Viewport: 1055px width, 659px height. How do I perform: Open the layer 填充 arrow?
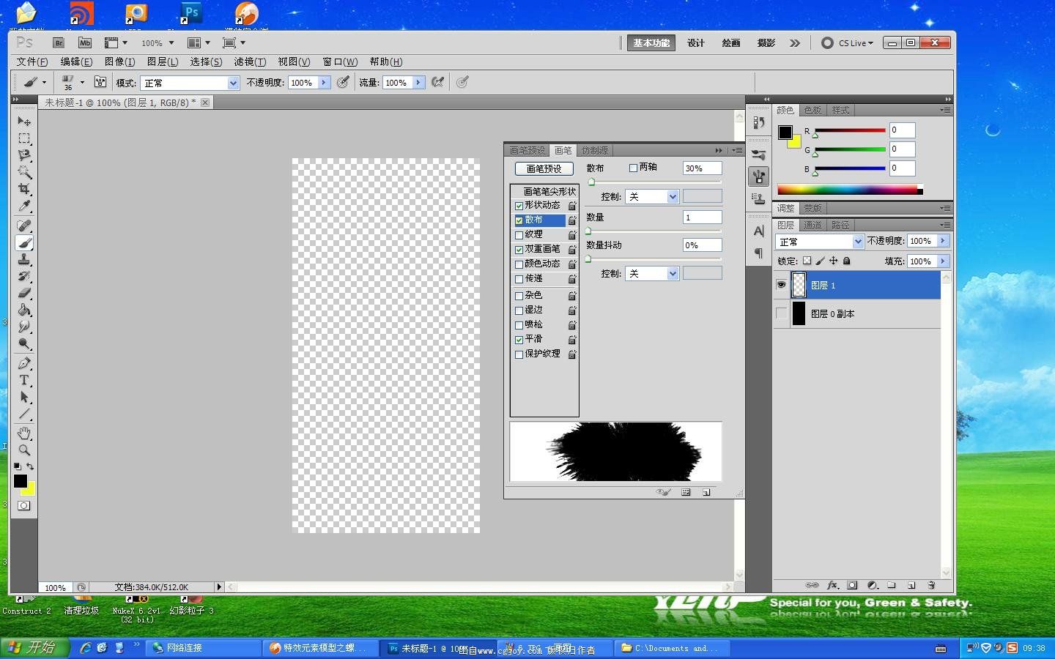[x=943, y=261]
